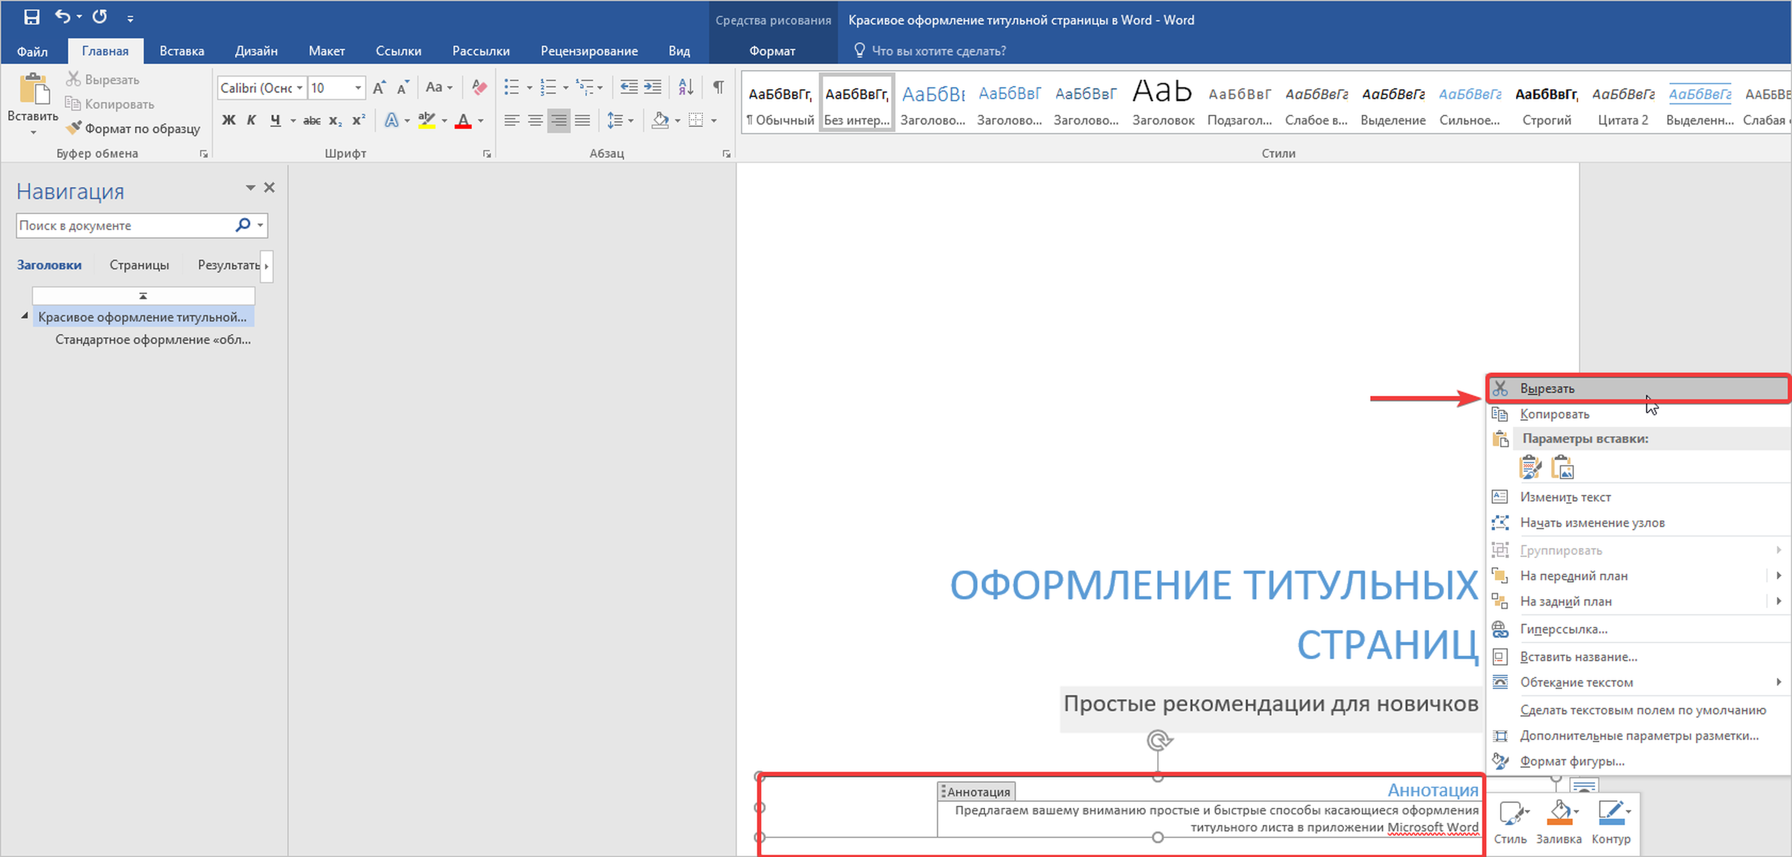Click the Sort A-Z icon
This screenshot has height=857, width=1792.
click(x=685, y=87)
